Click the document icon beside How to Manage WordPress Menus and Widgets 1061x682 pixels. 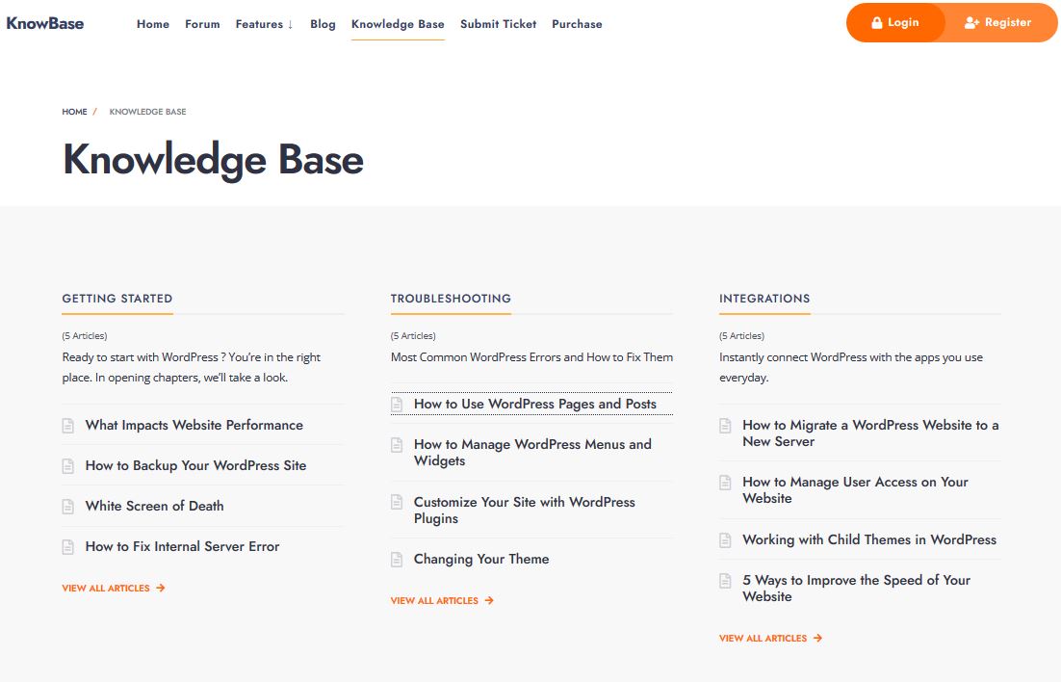pyautogui.click(x=397, y=445)
